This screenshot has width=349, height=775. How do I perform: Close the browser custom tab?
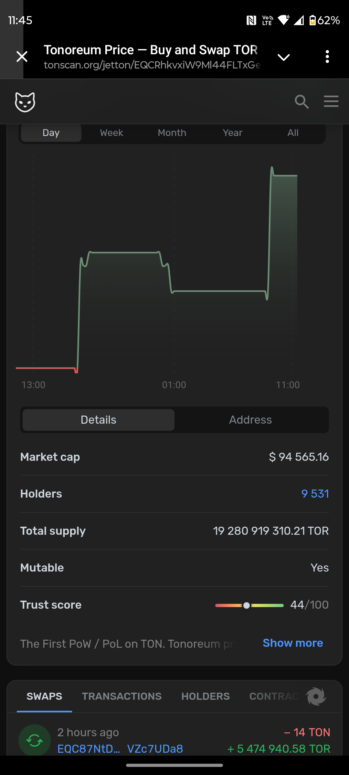[22, 57]
